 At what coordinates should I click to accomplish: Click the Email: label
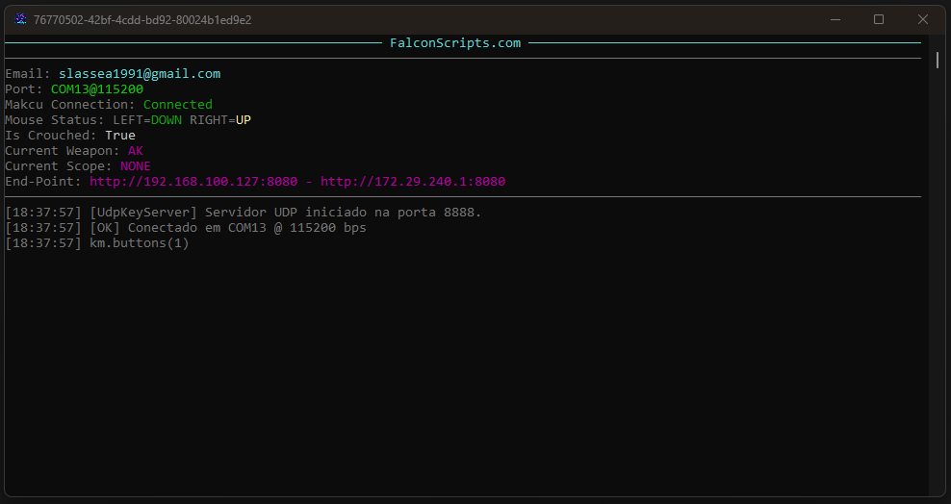tap(28, 74)
